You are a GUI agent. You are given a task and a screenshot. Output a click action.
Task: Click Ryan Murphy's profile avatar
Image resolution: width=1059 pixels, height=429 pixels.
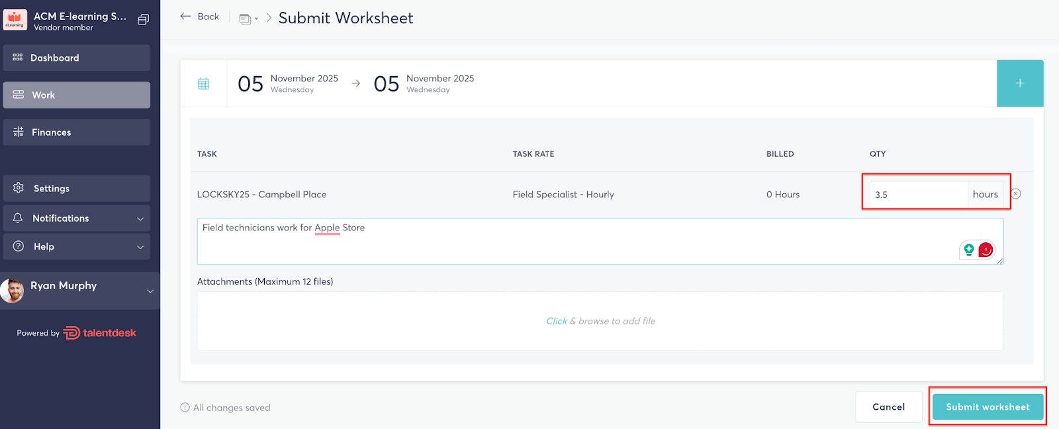12,290
